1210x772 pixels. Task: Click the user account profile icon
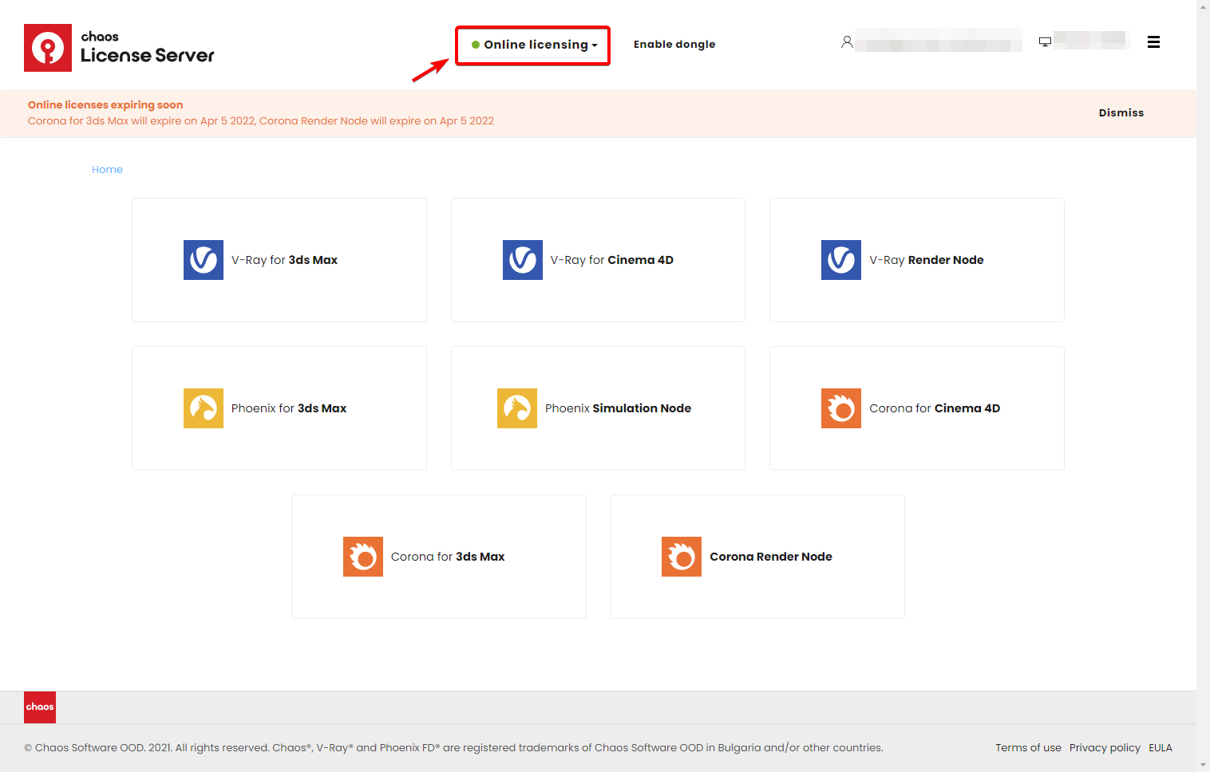tap(847, 41)
